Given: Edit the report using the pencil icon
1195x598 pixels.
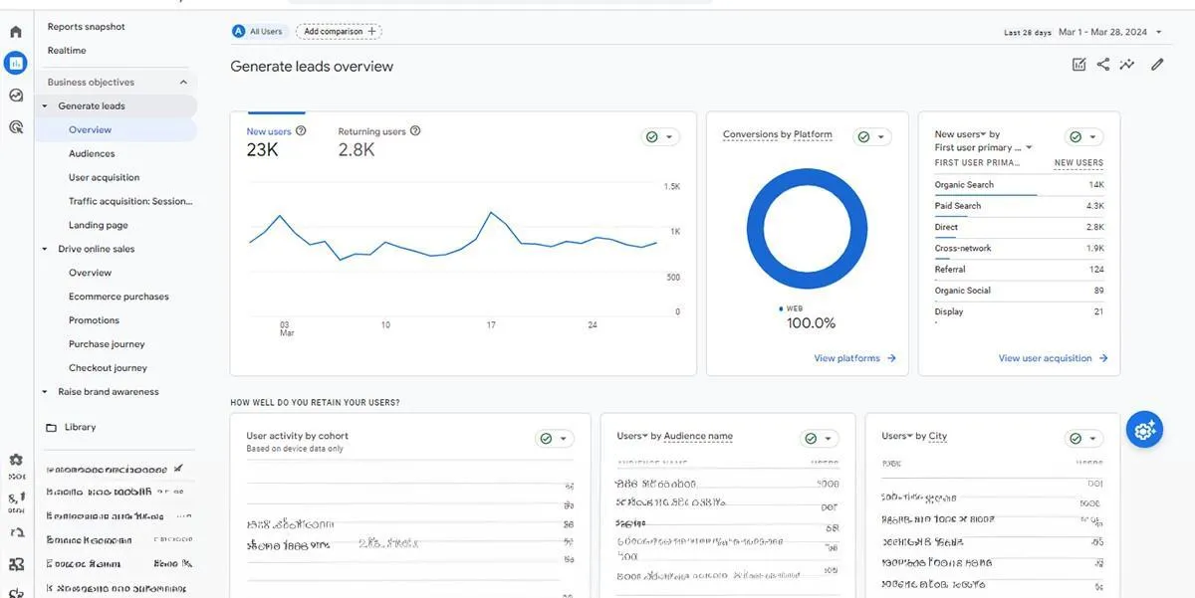Looking at the screenshot, I should pos(1157,64).
